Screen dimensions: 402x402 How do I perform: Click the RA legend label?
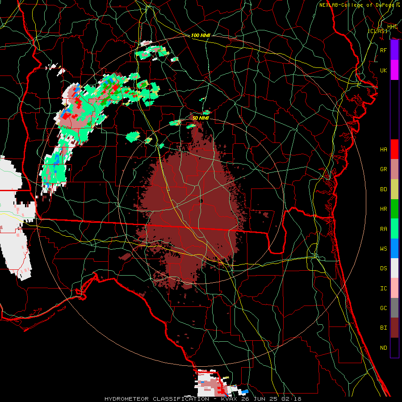383,229
